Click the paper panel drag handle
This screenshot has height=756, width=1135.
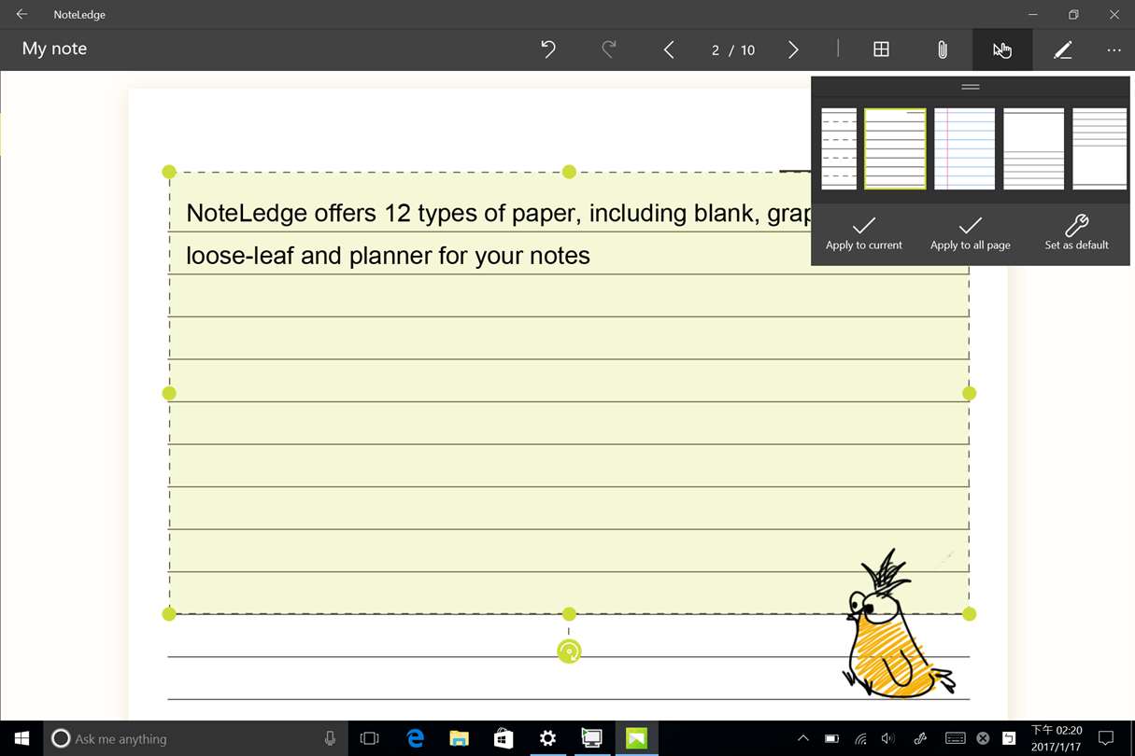tap(971, 87)
